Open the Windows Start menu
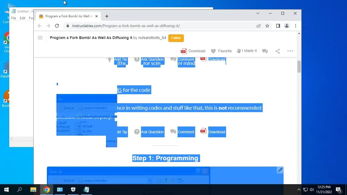This screenshot has height=195, width=347. point(7,190)
